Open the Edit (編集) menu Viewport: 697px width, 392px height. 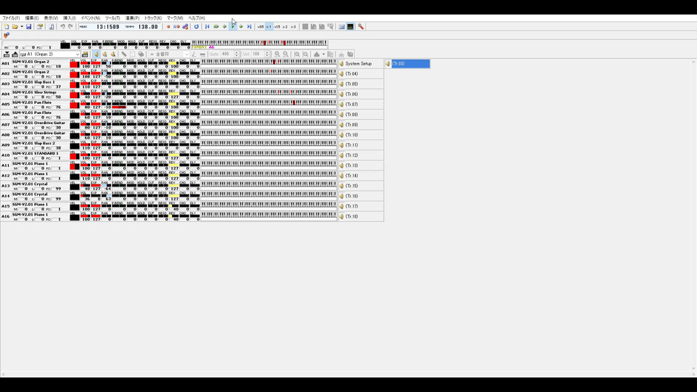(x=31, y=18)
